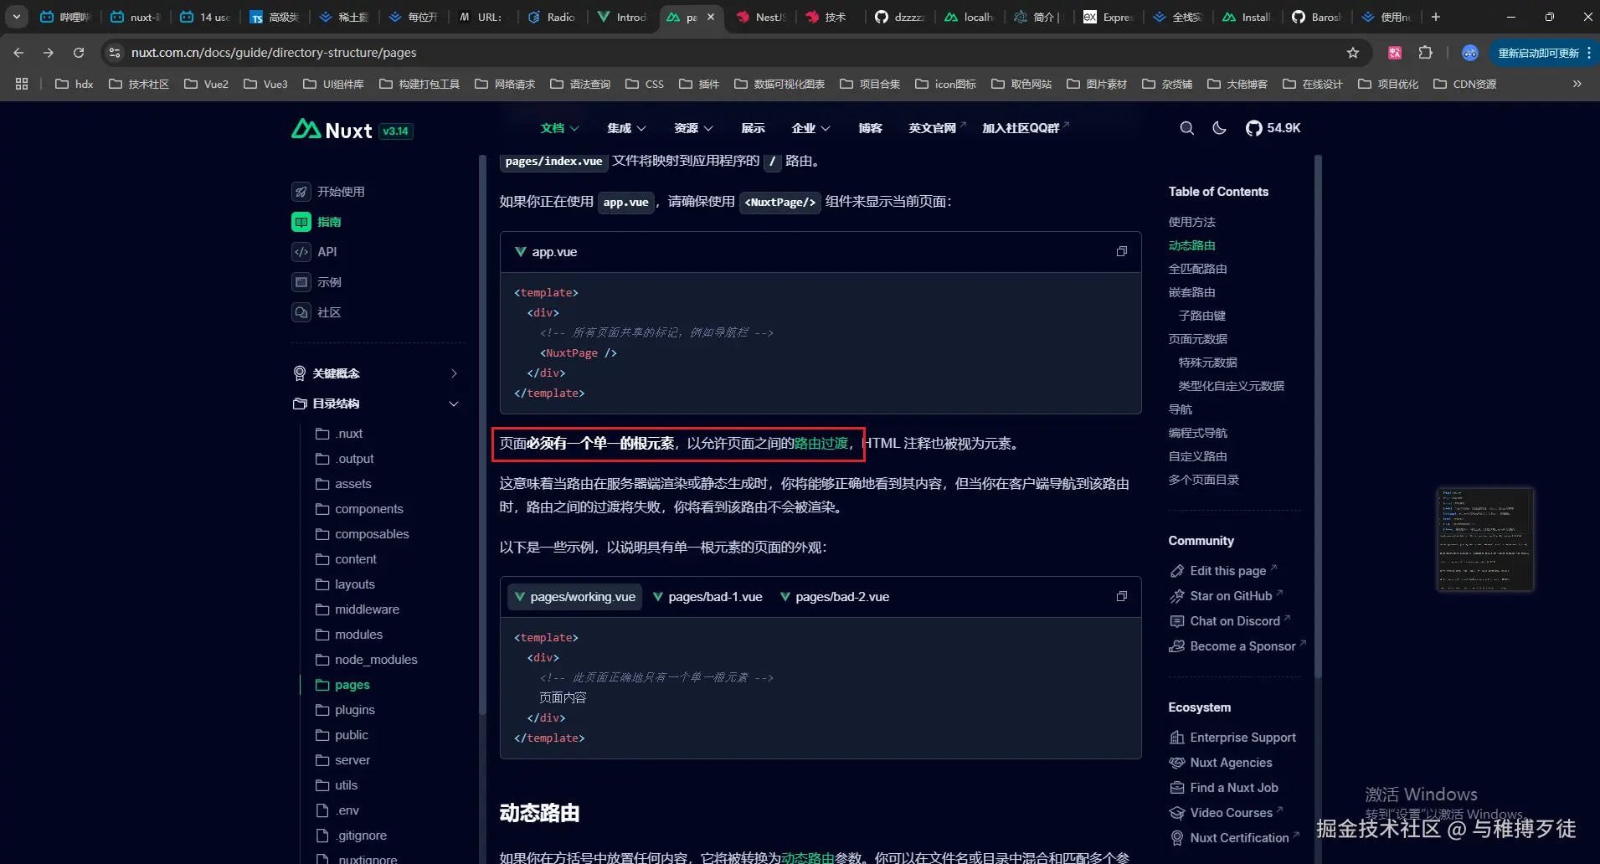Switch to the pages/bad-2.vue code tab

pyautogui.click(x=835, y=597)
